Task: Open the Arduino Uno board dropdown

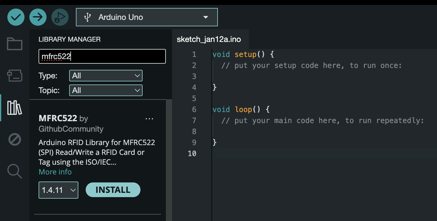Action: pos(147,17)
